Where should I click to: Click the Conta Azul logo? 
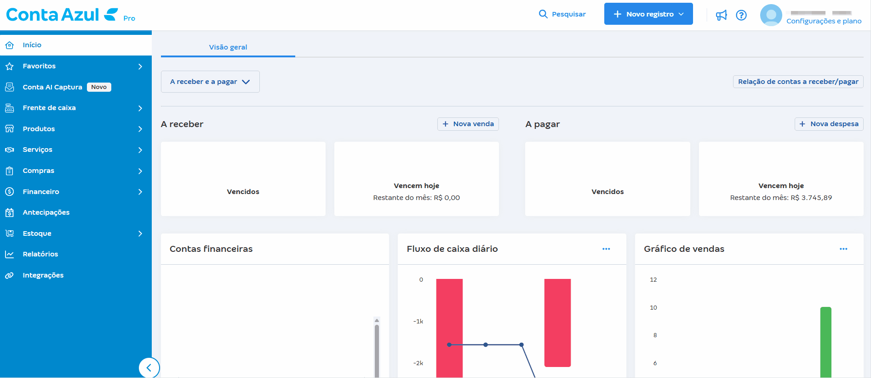62,15
